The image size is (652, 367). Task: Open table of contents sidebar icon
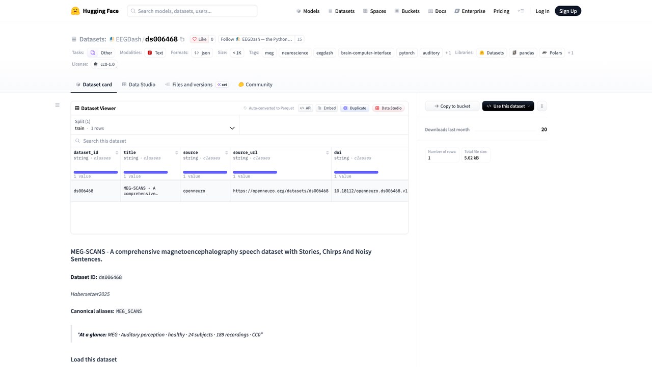(58, 105)
